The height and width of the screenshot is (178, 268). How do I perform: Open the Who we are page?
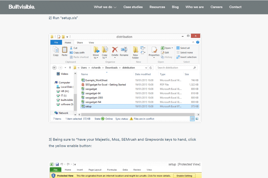(195, 7)
